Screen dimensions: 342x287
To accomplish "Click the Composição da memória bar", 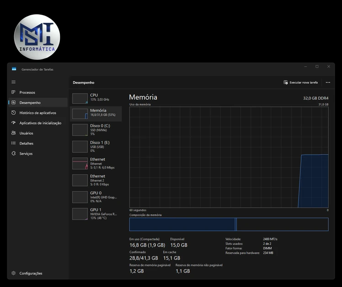I will tap(229, 224).
